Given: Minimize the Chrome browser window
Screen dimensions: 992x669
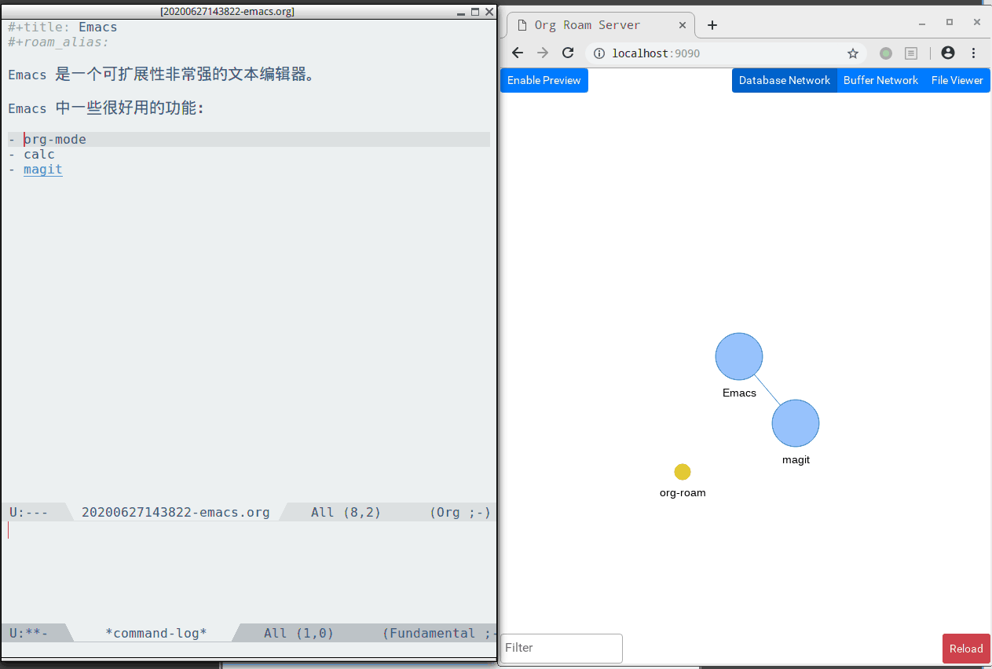Looking at the screenshot, I should 921,23.
